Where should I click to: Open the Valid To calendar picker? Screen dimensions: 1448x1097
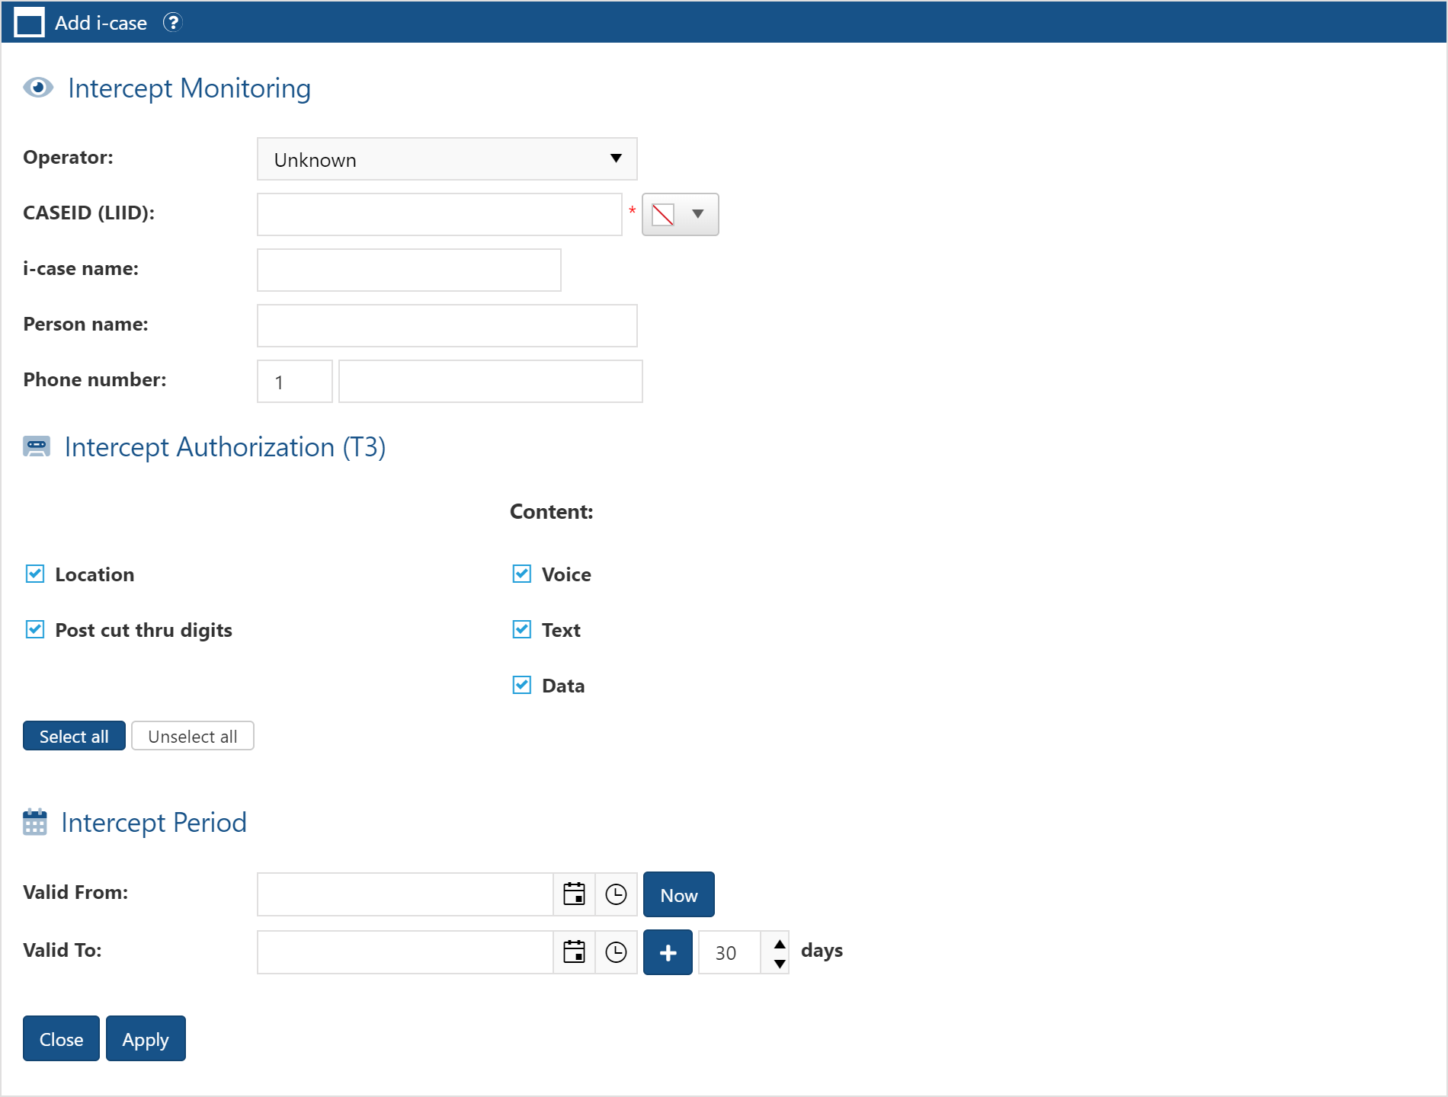(574, 952)
